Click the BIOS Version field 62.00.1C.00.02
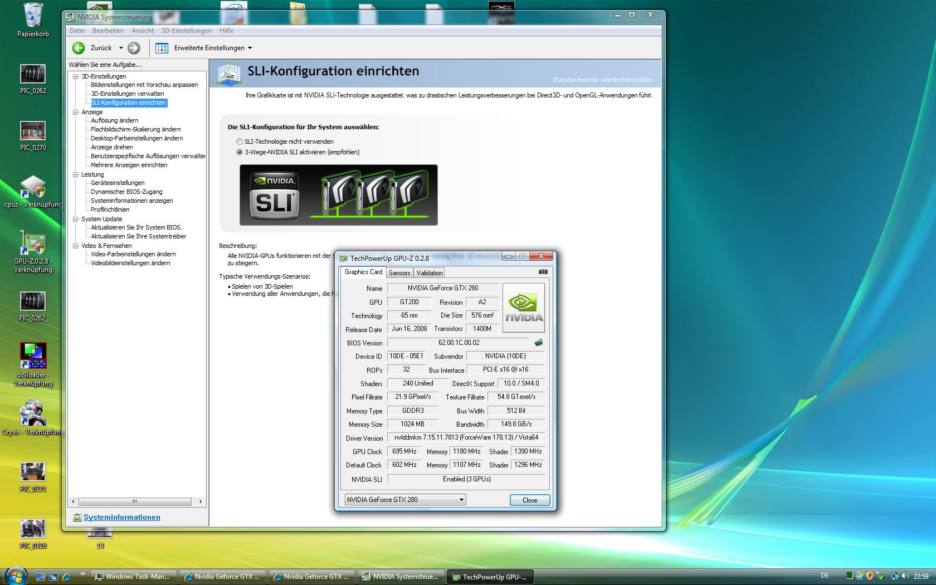Image resolution: width=936 pixels, height=585 pixels. point(459,343)
